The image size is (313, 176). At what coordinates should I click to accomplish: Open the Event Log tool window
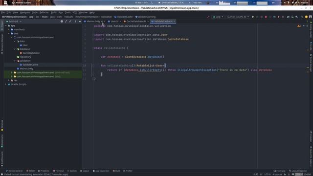(279, 171)
